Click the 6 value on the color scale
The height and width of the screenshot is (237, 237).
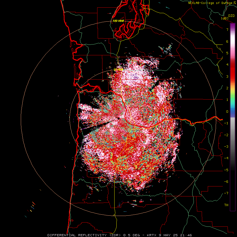(227, 41)
